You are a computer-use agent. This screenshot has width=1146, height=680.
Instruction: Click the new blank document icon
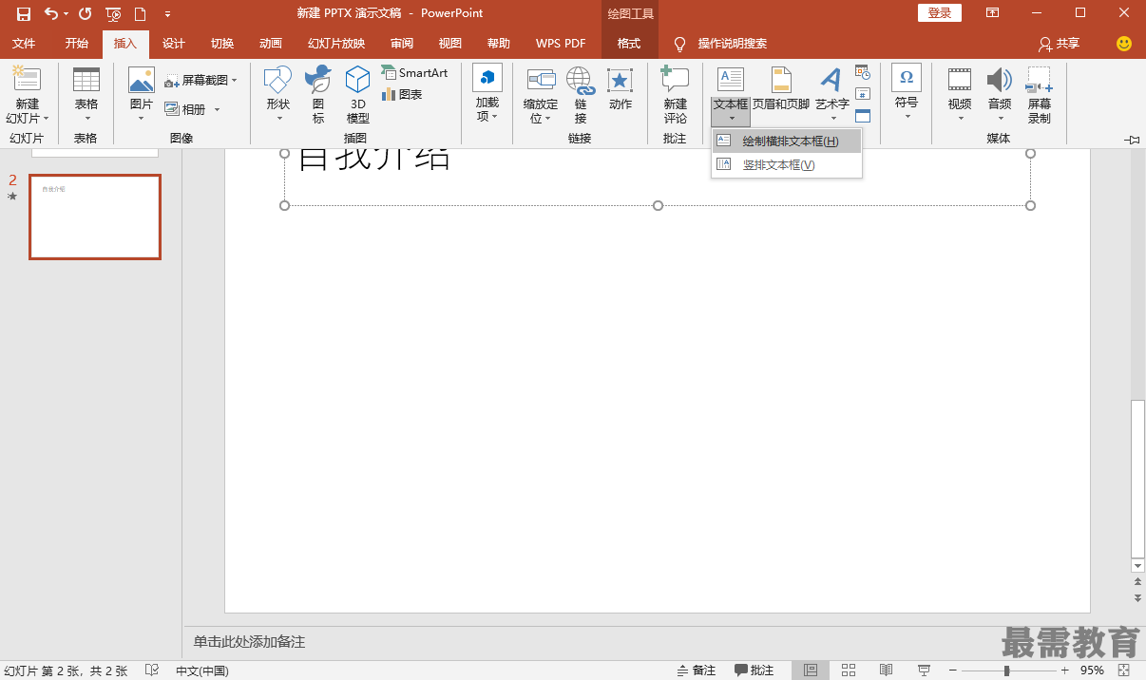140,13
